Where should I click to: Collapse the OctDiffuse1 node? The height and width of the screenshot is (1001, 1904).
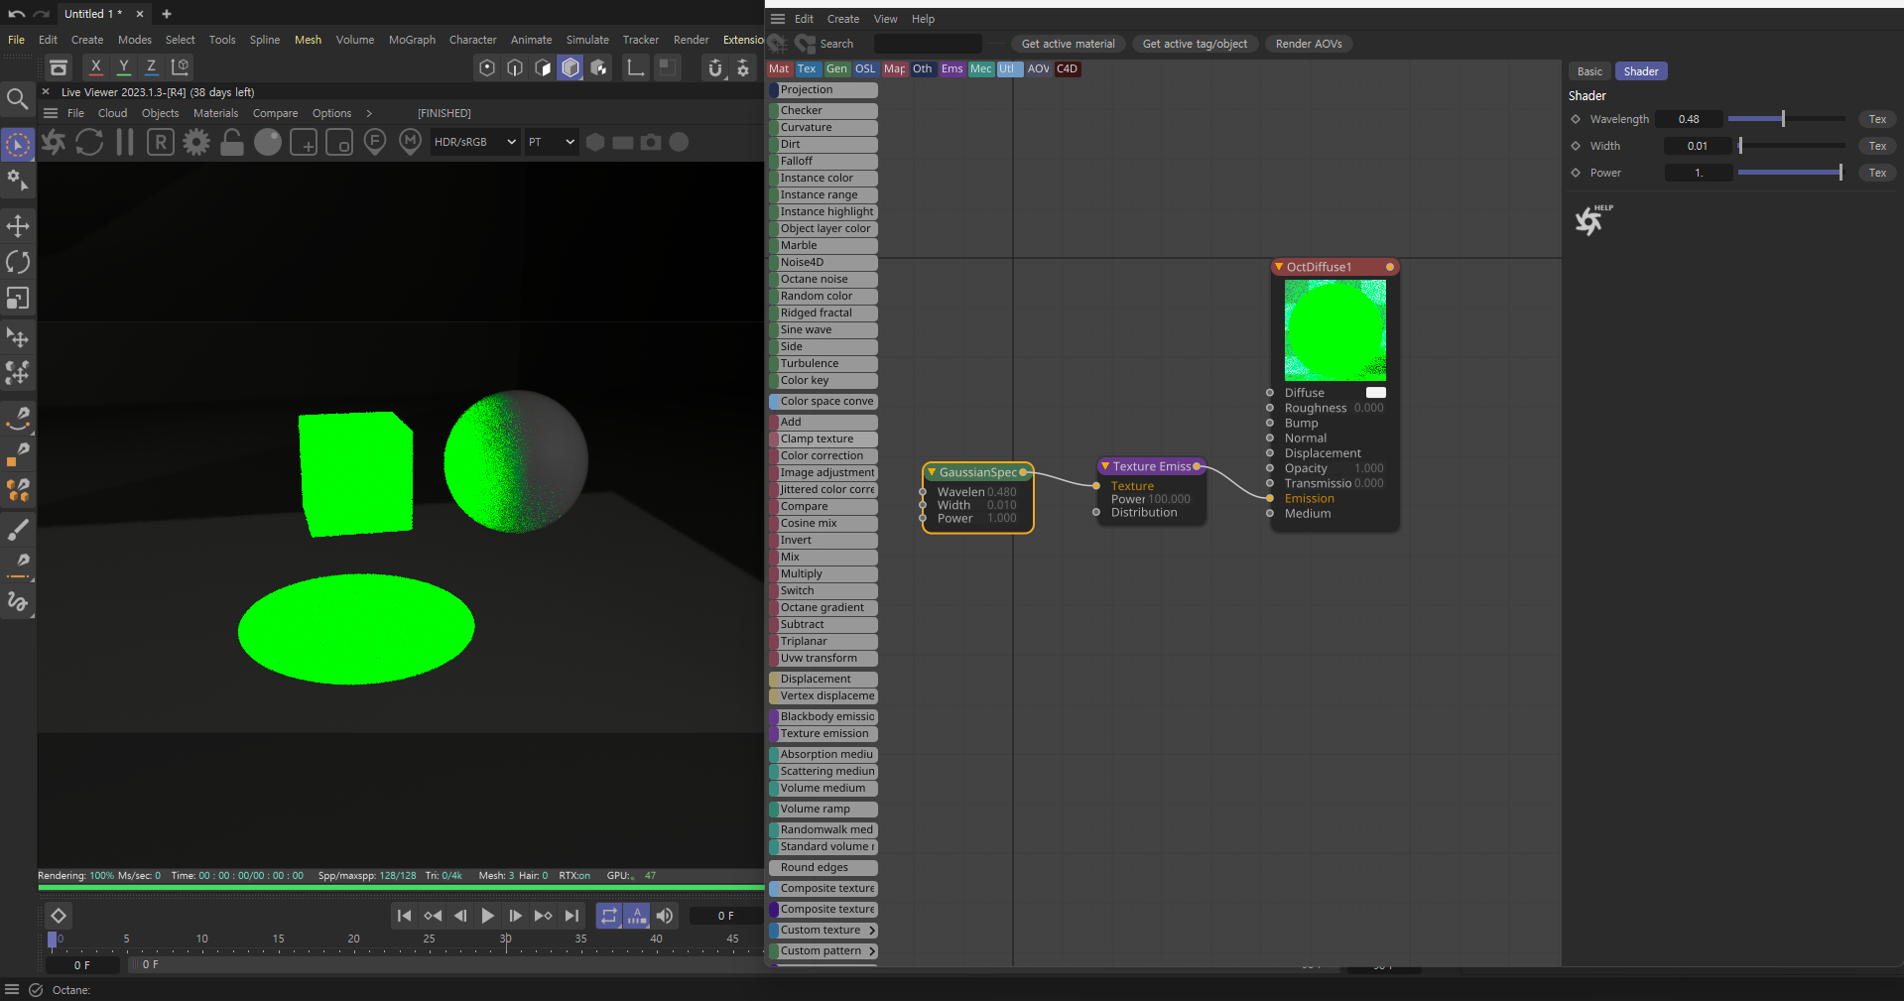point(1279,267)
